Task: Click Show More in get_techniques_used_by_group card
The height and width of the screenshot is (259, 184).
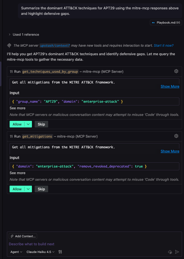Action: 170,87
